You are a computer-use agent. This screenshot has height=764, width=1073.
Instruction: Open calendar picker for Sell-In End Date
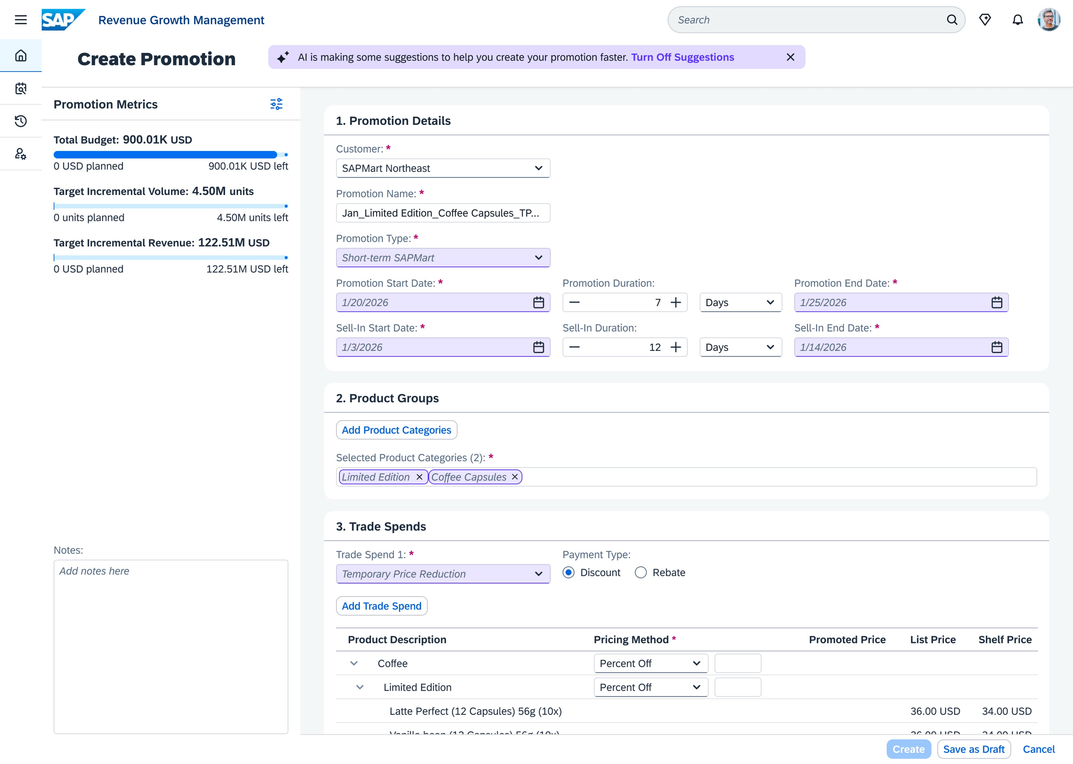click(996, 347)
